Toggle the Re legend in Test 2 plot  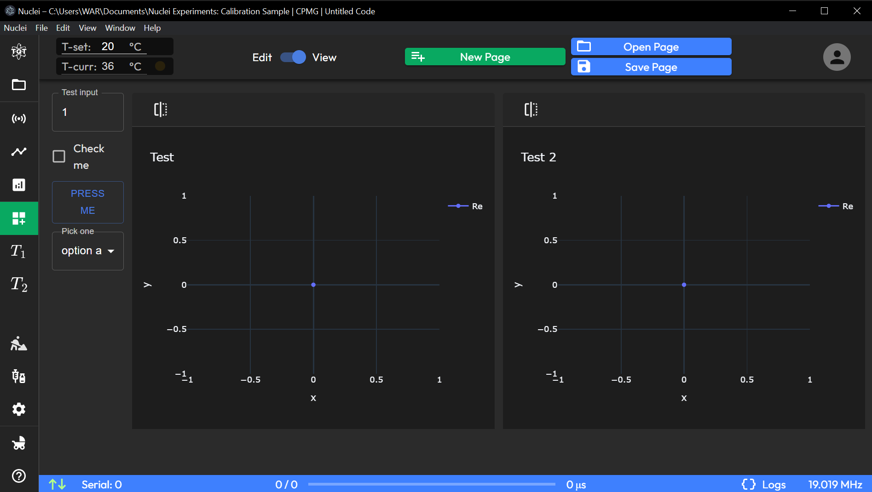coord(836,206)
